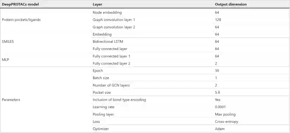This screenshot has height=133, width=290.
Task: Select the "Number of GCN layers" cell
Action: (x=111, y=85)
